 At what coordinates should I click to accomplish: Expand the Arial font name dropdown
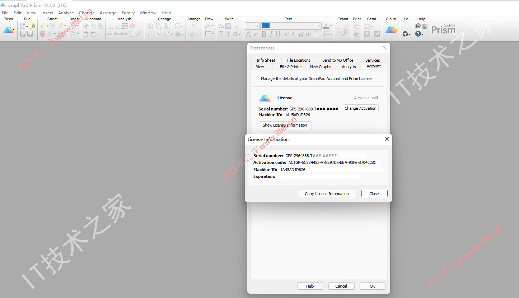[318, 26]
